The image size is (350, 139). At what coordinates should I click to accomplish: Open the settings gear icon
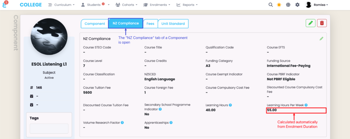(x=297, y=5)
